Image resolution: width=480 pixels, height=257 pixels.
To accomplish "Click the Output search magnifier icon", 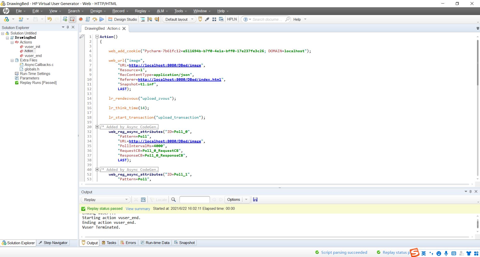I will click(x=173, y=200).
